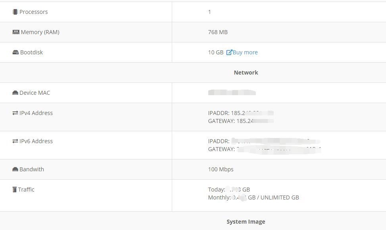Viewport: 386px width, 230px height.
Task: Click the Processors chip icon
Action: tap(15, 12)
